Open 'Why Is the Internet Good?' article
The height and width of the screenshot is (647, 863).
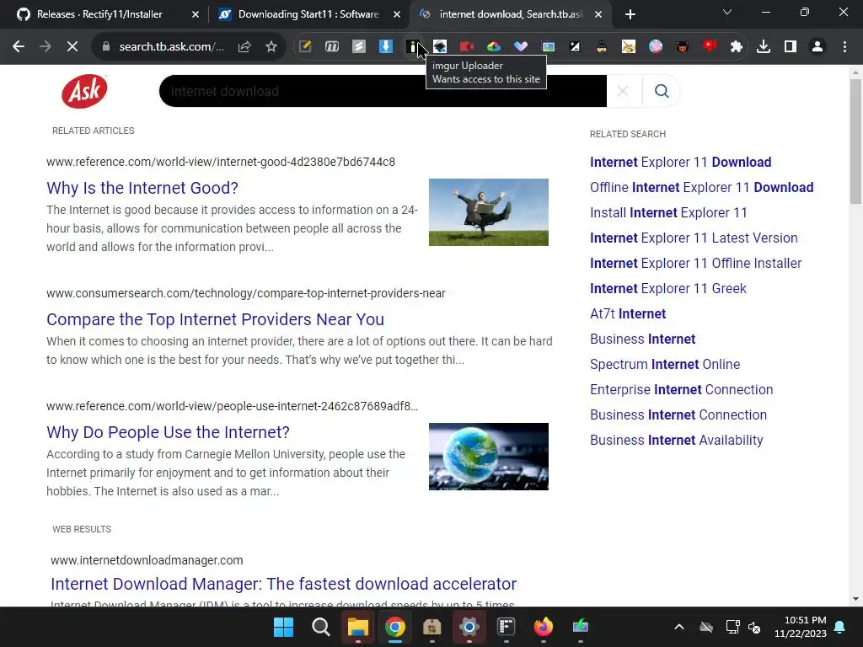(x=142, y=188)
